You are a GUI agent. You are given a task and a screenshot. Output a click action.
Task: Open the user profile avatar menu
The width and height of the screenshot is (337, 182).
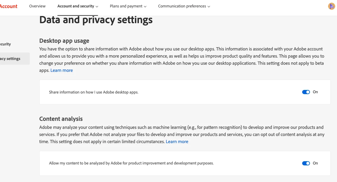331,6
